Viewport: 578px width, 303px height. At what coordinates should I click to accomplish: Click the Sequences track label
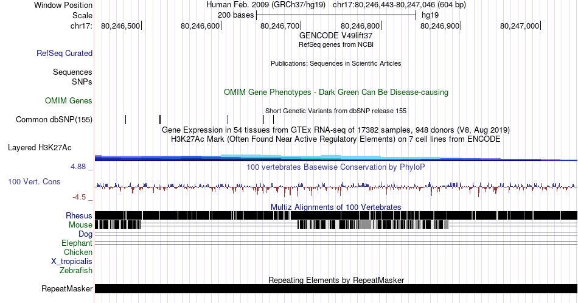click(72, 72)
